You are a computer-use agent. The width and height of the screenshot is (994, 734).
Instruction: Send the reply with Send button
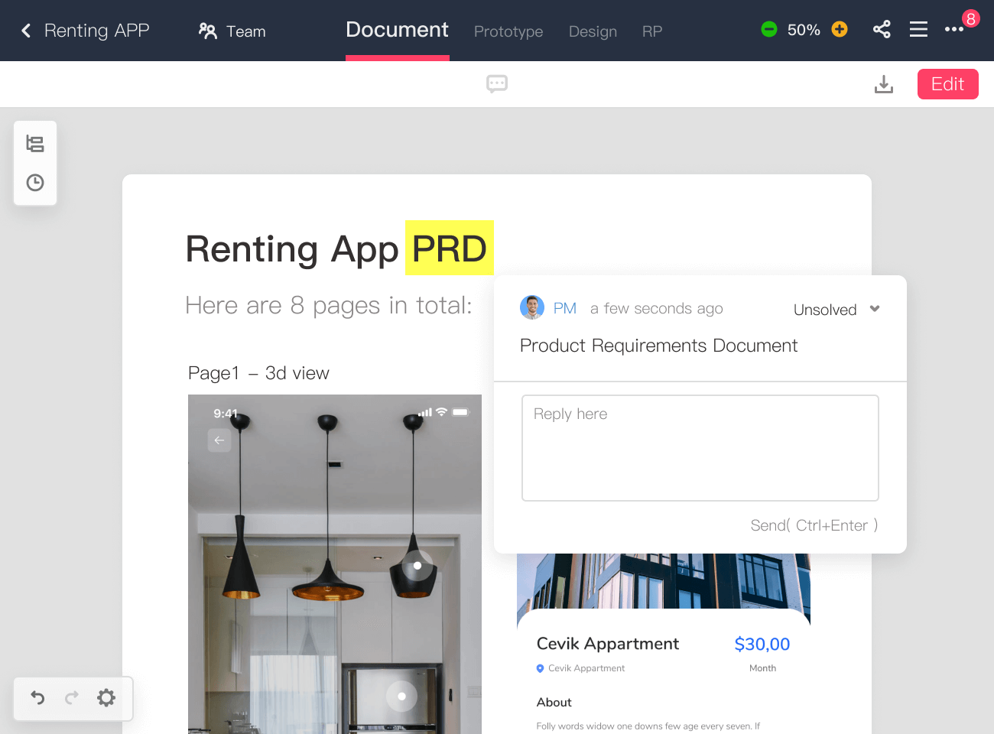click(814, 525)
